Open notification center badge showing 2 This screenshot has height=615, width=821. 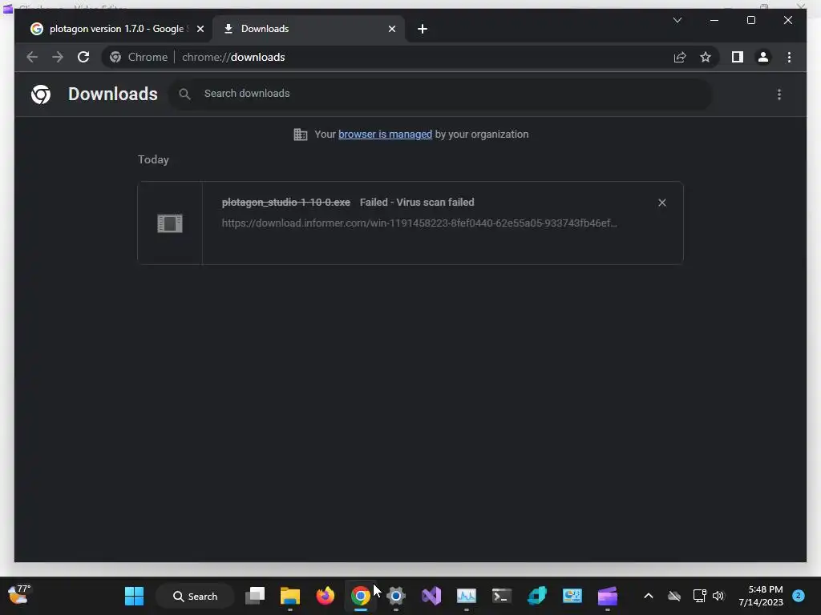pos(799,596)
